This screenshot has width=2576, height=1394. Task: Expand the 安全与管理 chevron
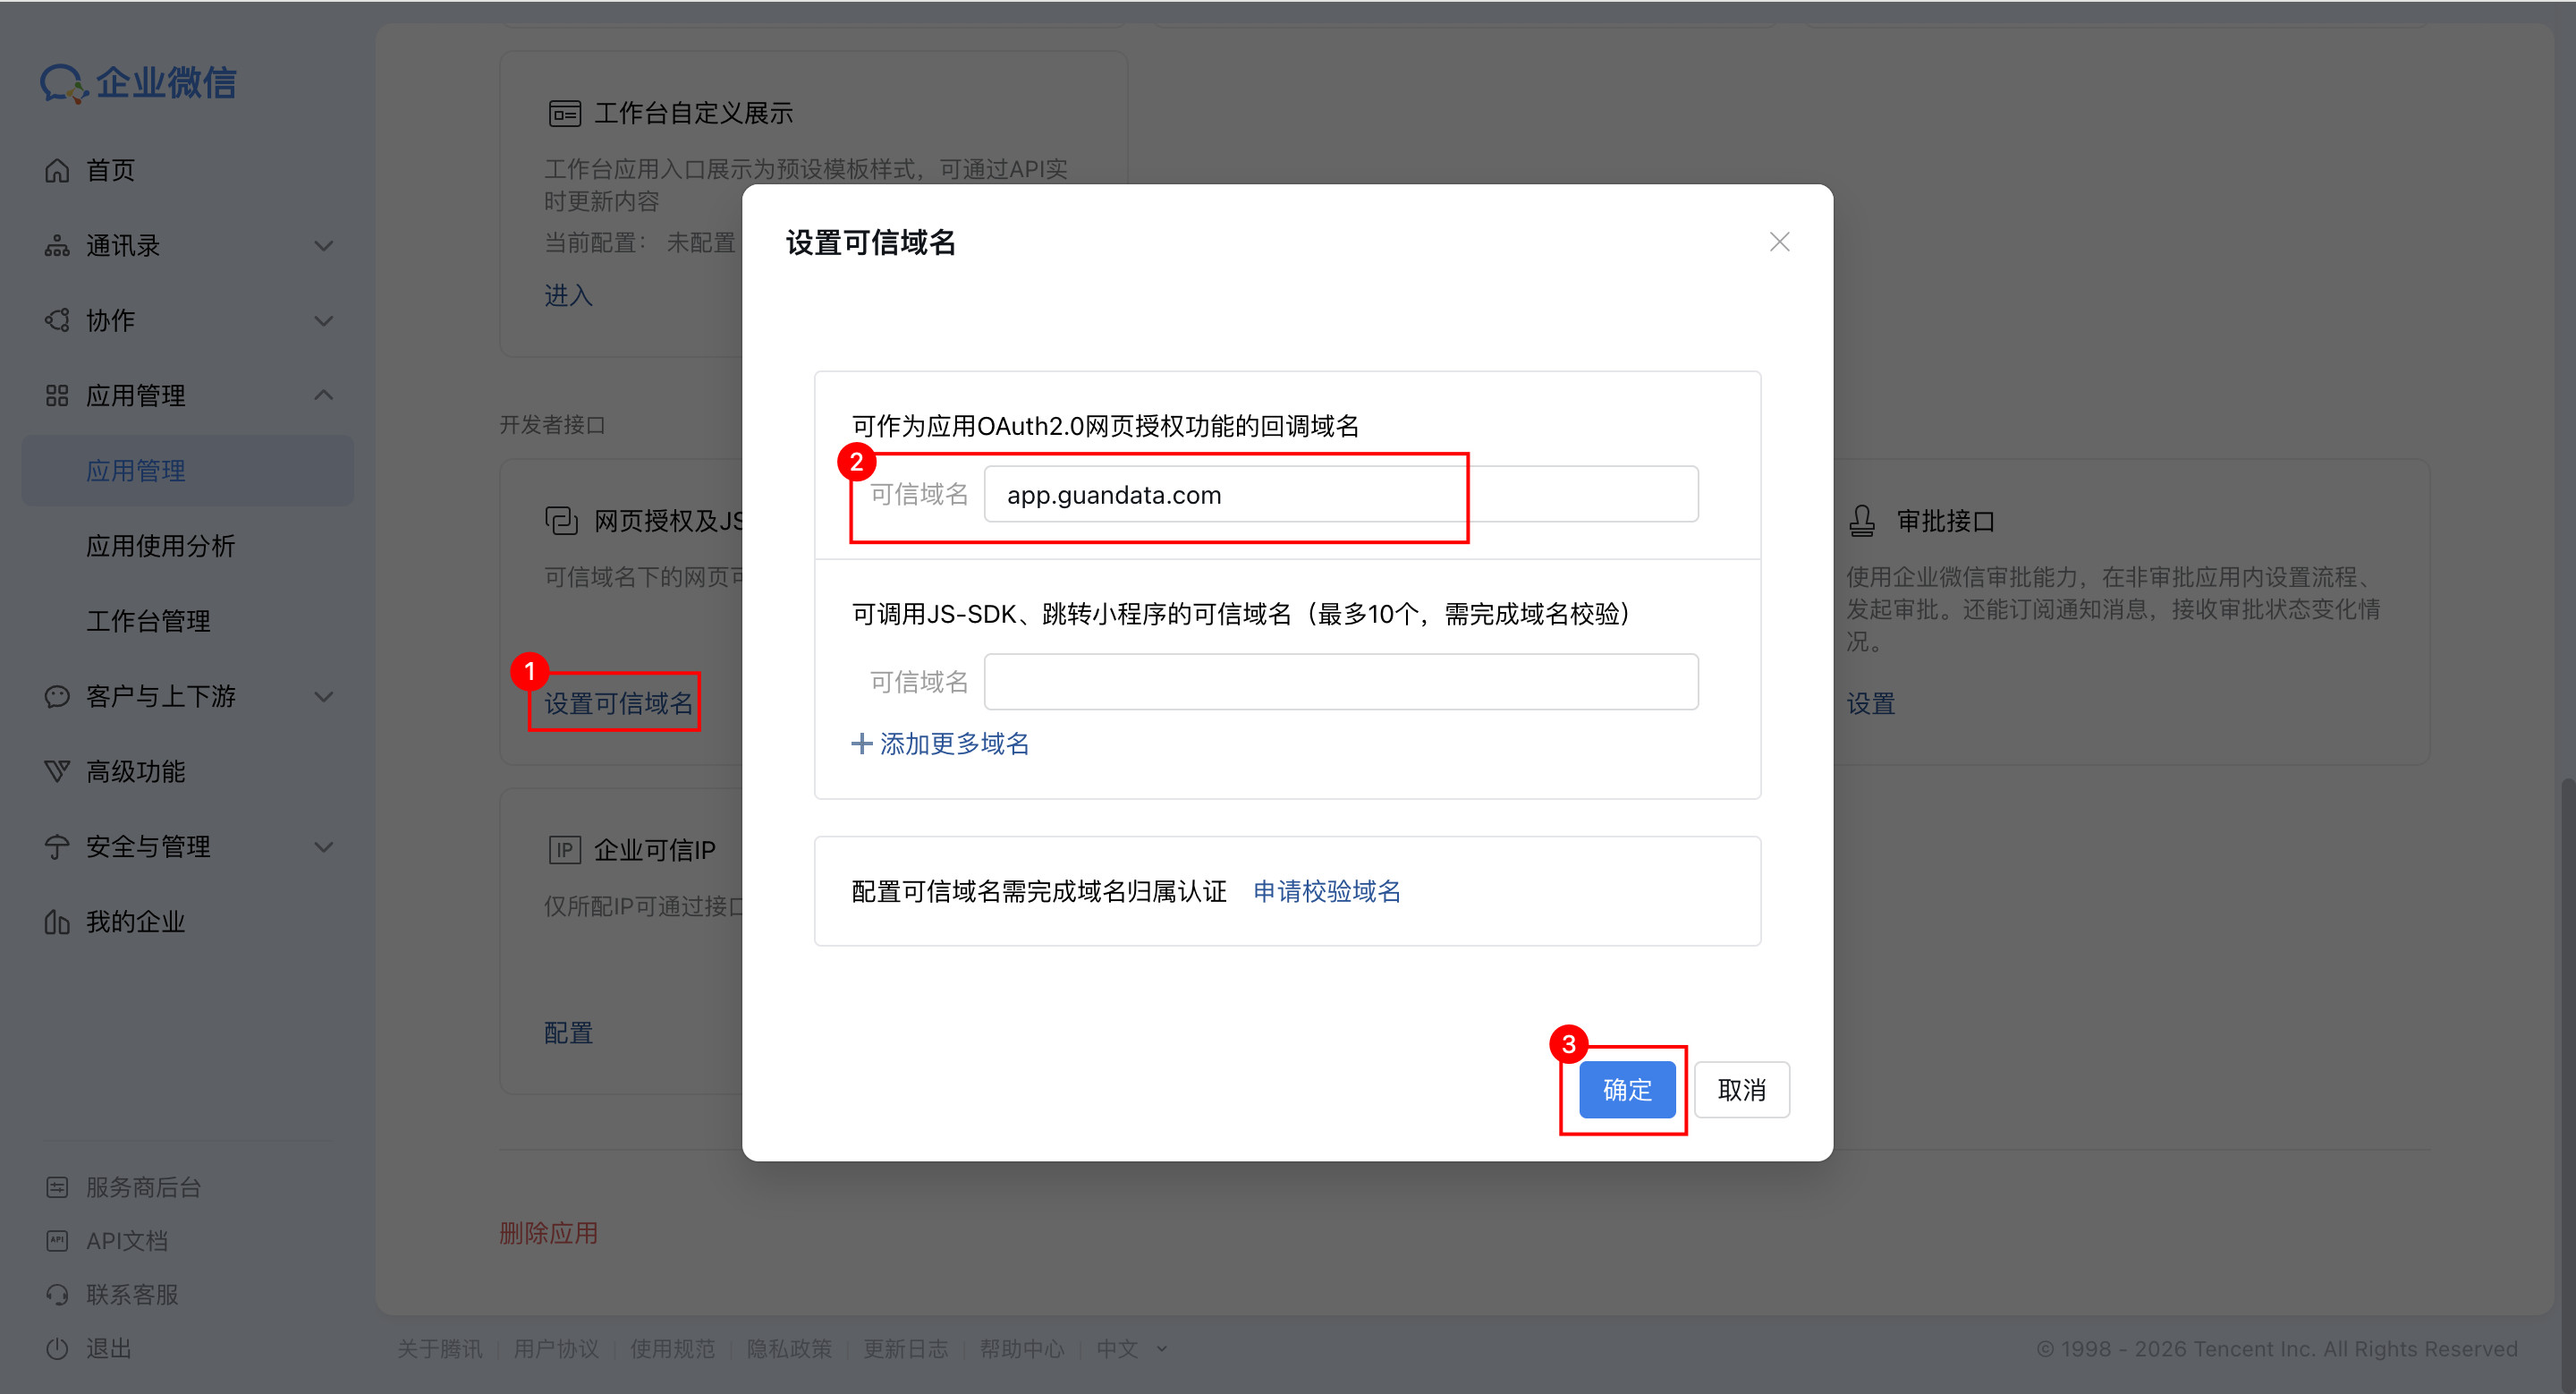coord(323,847)
